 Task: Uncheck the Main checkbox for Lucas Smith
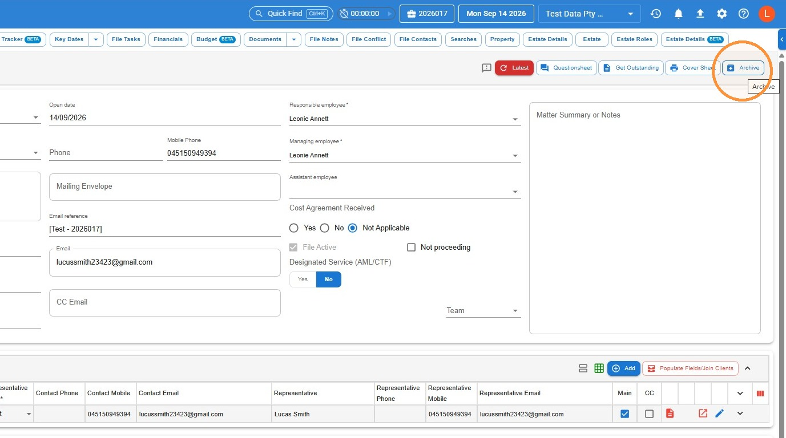(x=624, y=413)
